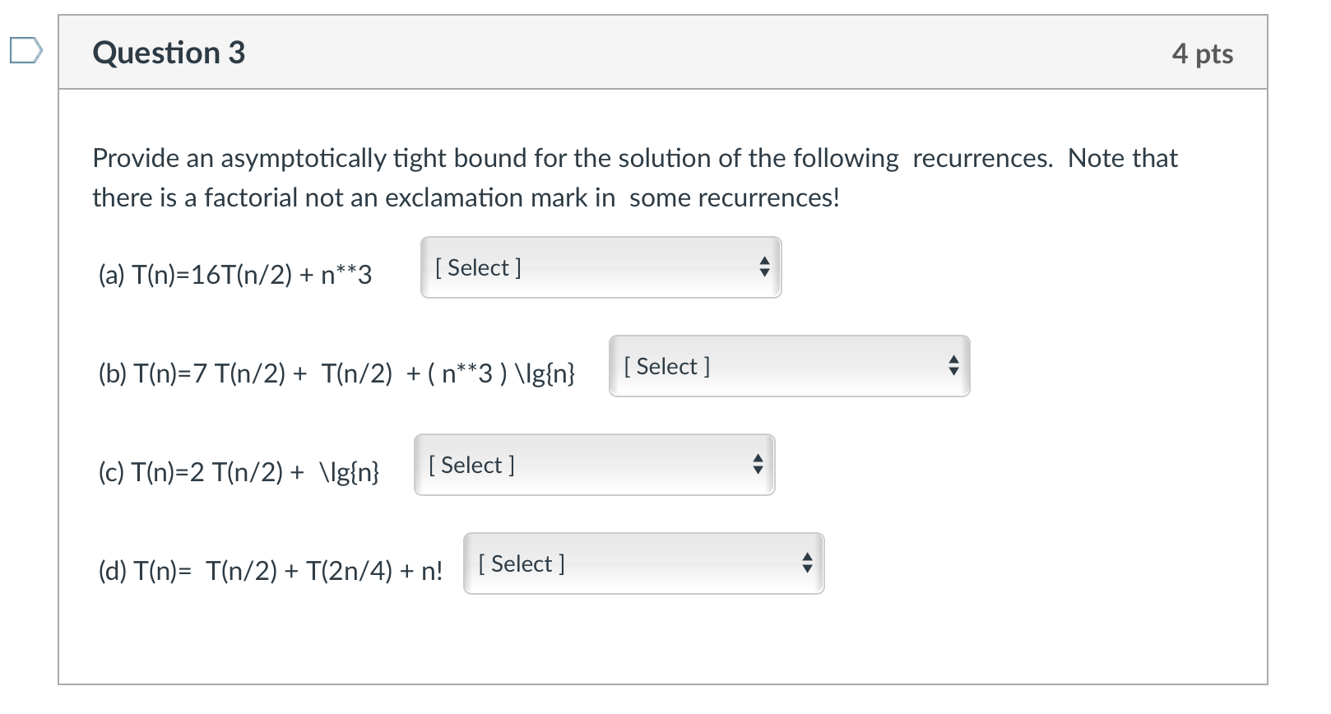Click the flag outline to mark question for review
The image size is (1331, 714).
tap(26, 51)
